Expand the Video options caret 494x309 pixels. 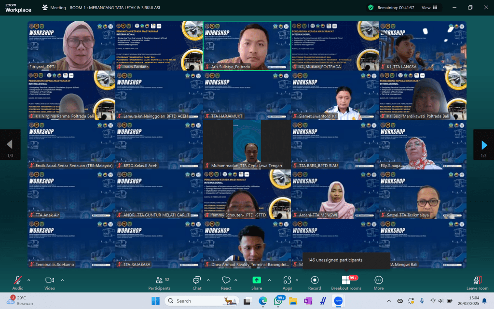pyautogui.click(x=62, y=280)
